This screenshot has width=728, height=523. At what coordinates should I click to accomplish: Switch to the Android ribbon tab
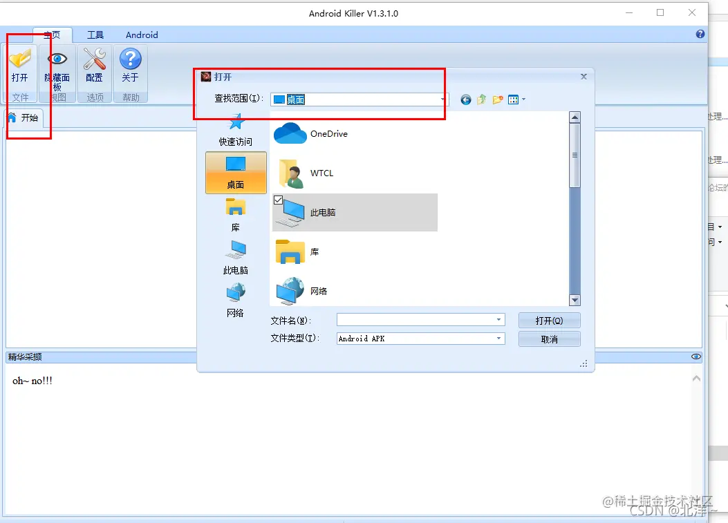(142, 35)
